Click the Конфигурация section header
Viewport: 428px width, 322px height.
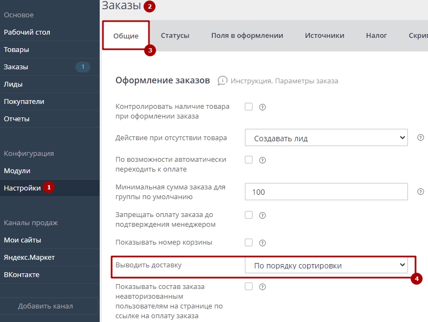pyautogui.click(x=29, y=154)
